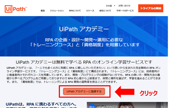Click the UiPath logo

tap(16, 9)
